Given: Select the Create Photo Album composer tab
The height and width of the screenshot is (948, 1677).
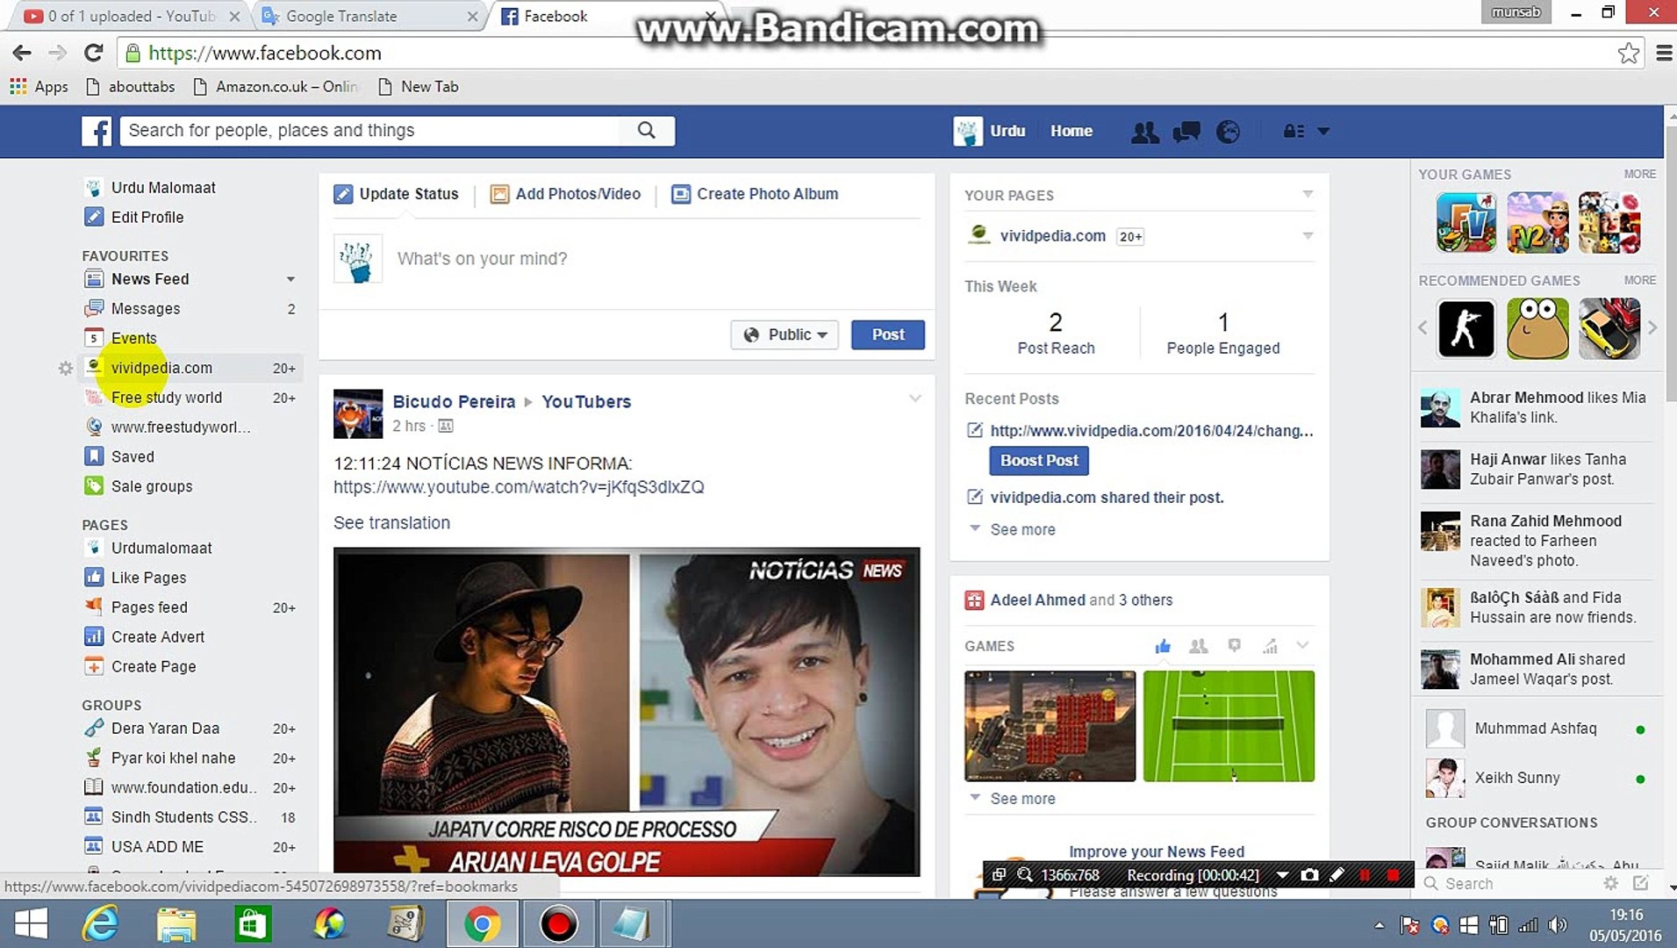Looking at the screenshot, I should (755, 194).
